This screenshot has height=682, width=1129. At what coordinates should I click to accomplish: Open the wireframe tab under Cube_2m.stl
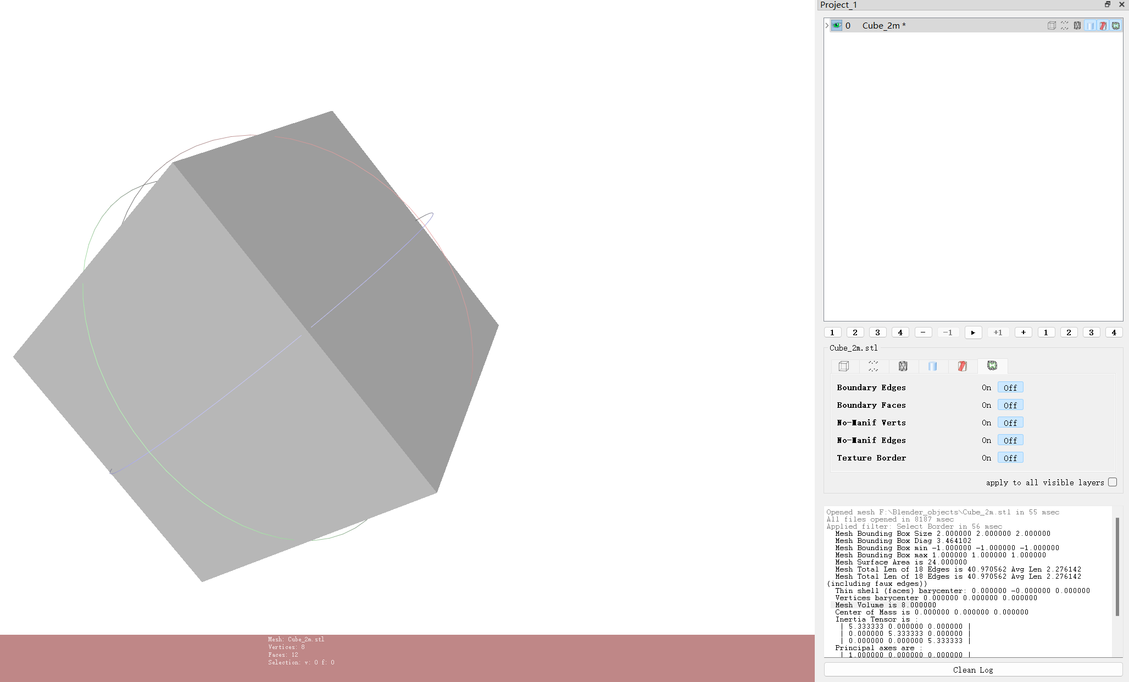pyautogui.click(x=903, y=366)
